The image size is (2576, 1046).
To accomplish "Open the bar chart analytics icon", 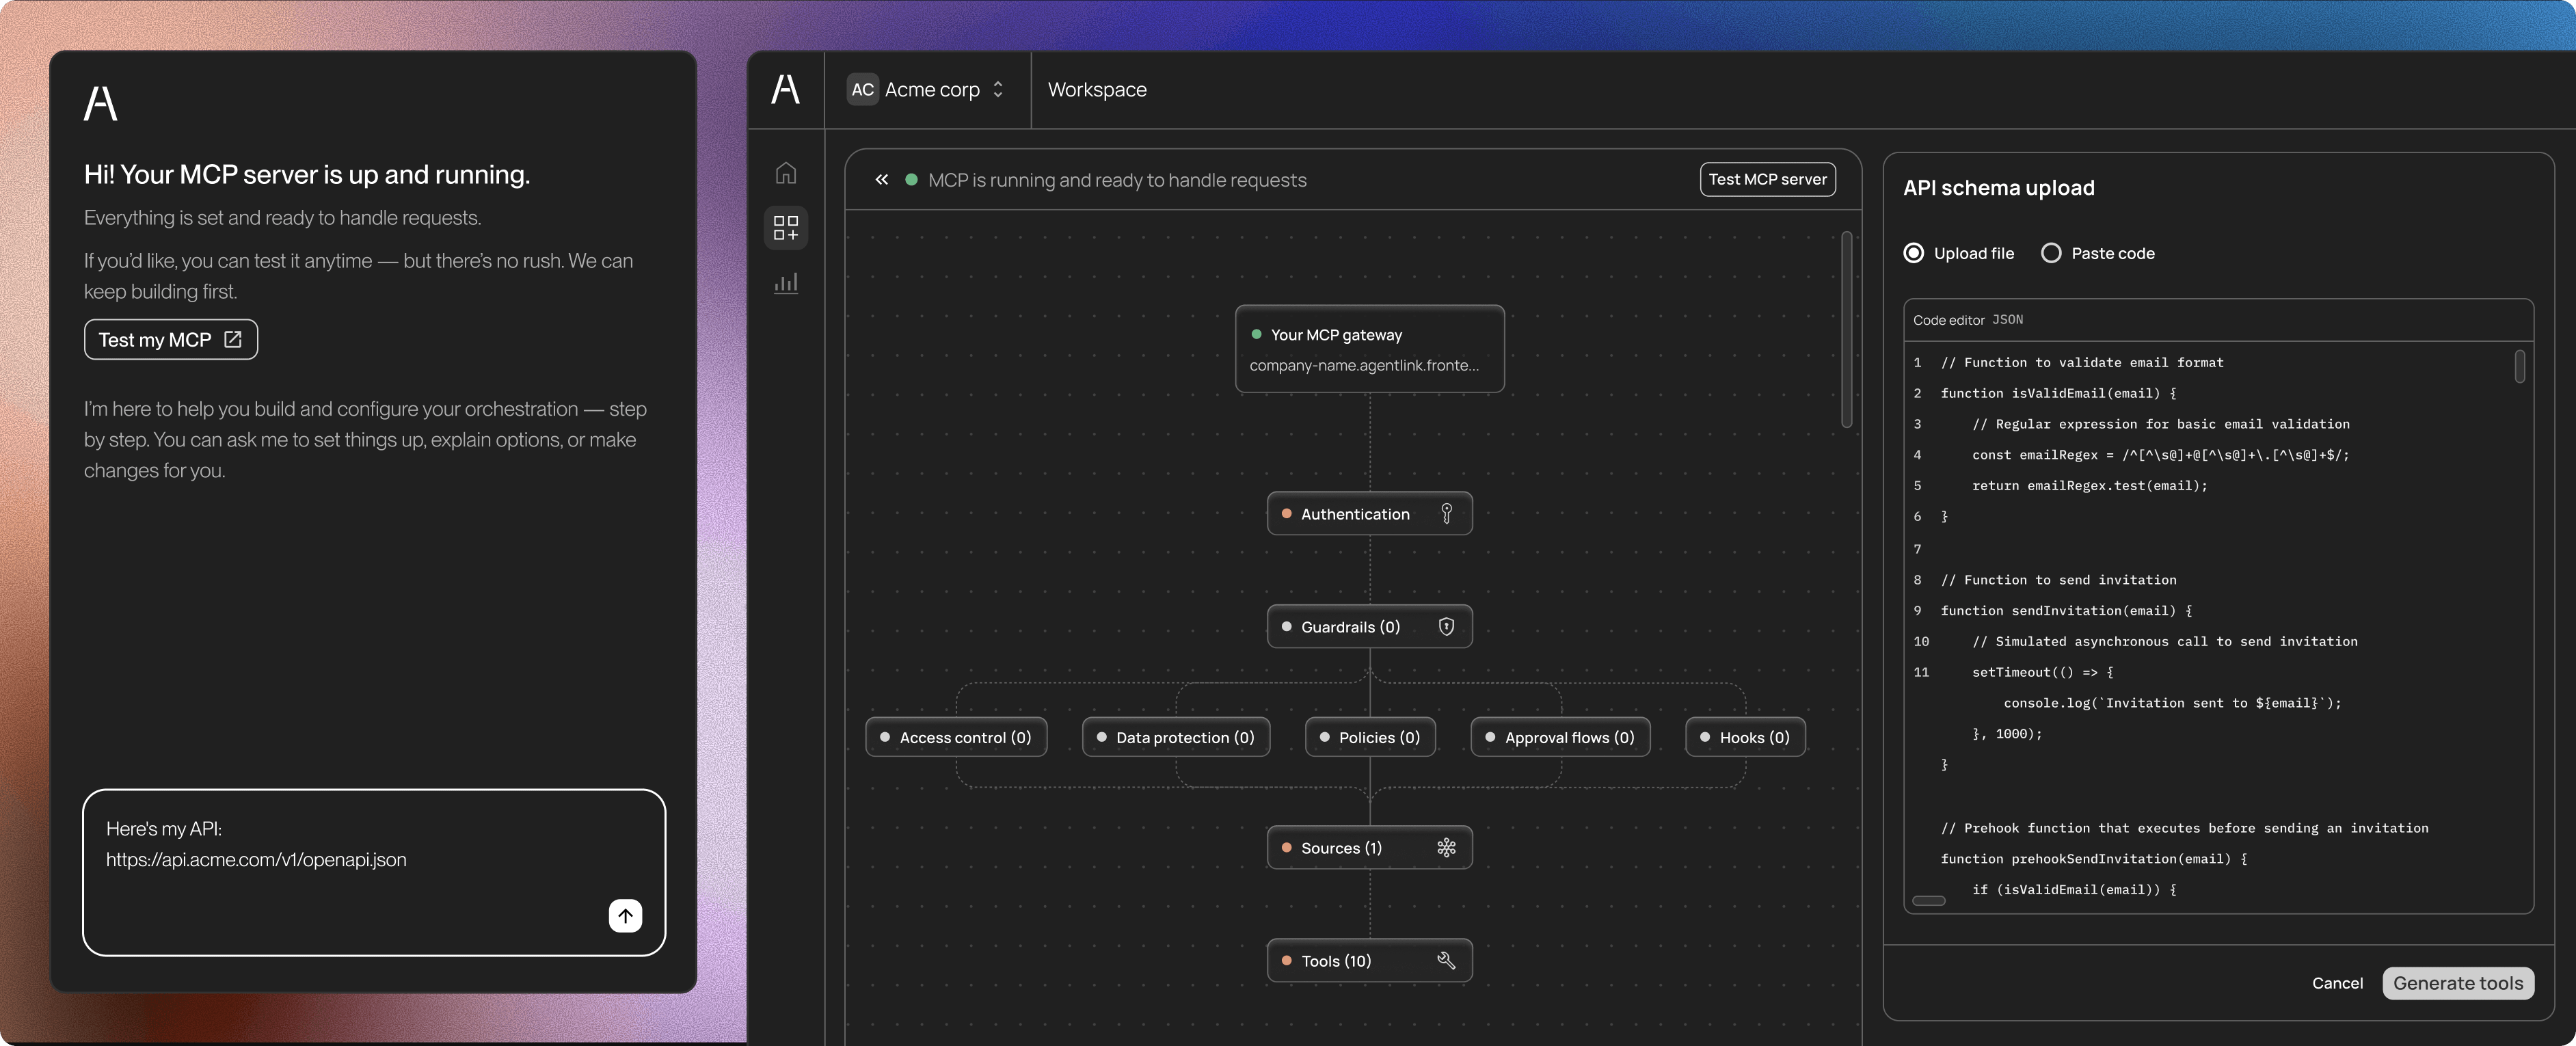I will pos(786,283).
